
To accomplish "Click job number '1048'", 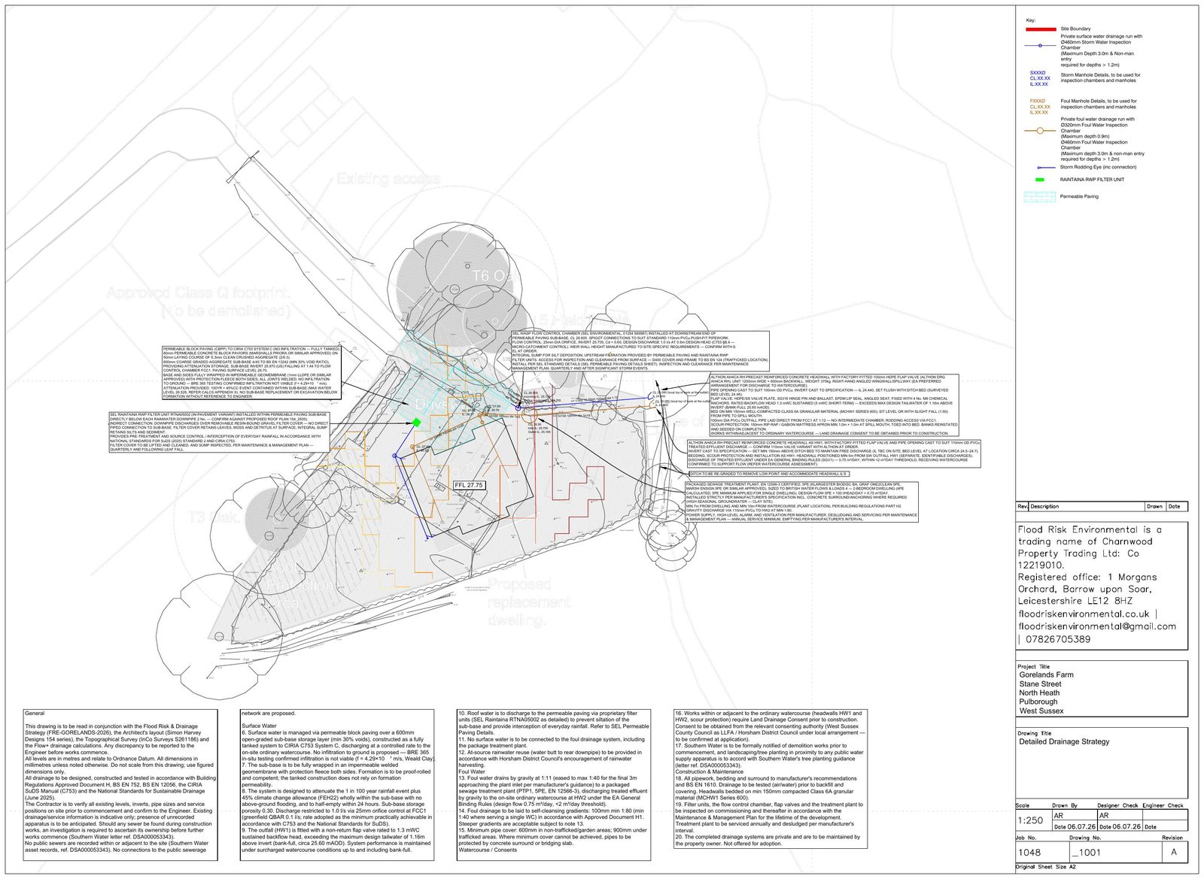I will click(x=1029, y=853).
